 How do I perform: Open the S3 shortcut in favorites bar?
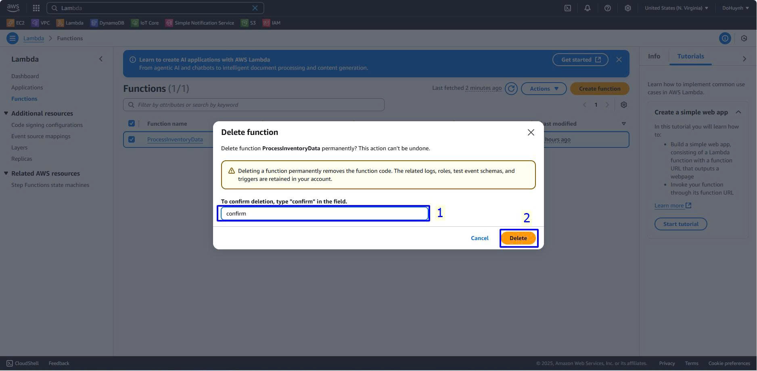(x=248, y=23)
